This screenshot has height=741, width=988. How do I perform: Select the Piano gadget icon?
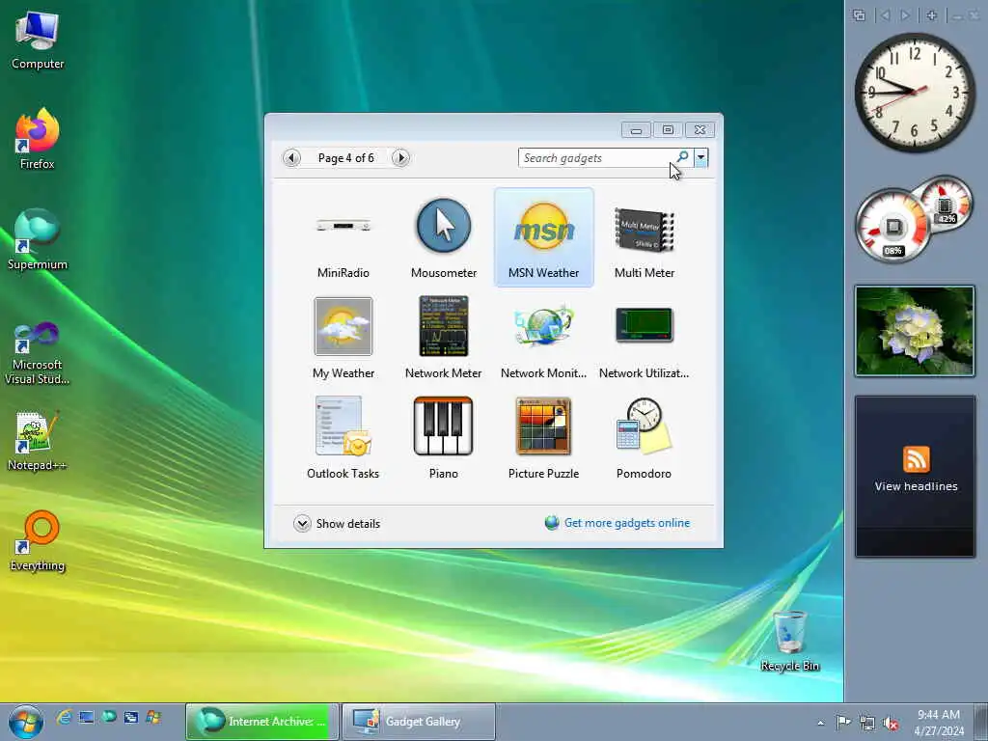(444, 425)
